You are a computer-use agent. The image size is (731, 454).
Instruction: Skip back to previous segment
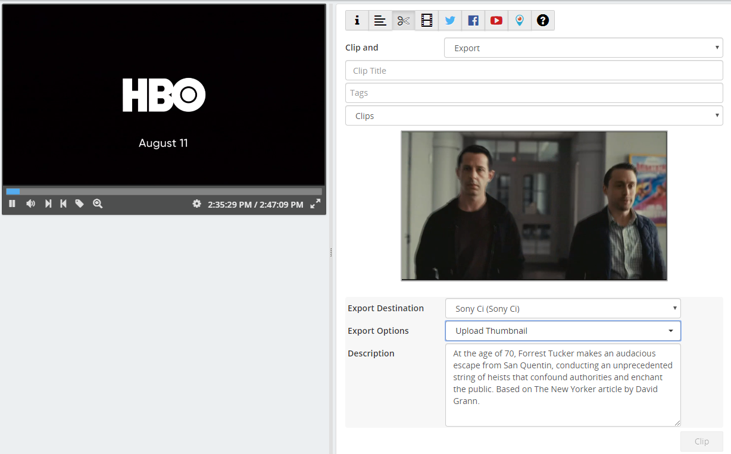coord(63,203)
